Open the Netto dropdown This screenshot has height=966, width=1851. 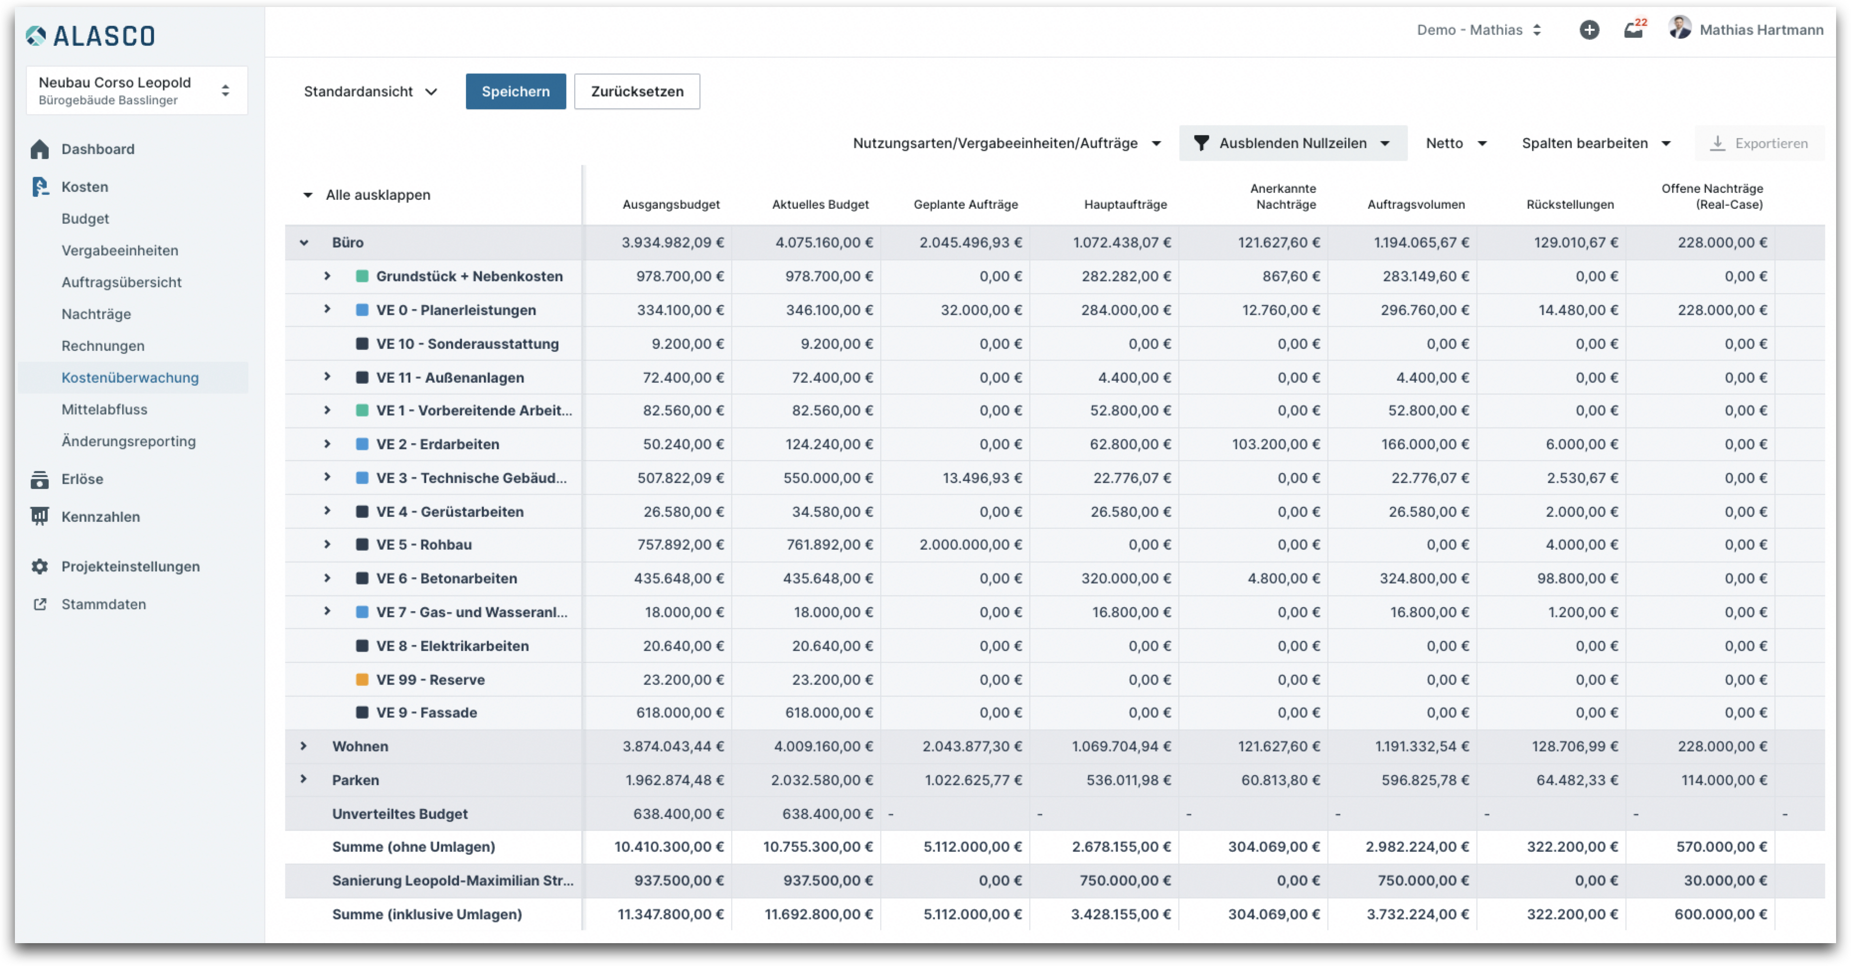click(1456, 143)
